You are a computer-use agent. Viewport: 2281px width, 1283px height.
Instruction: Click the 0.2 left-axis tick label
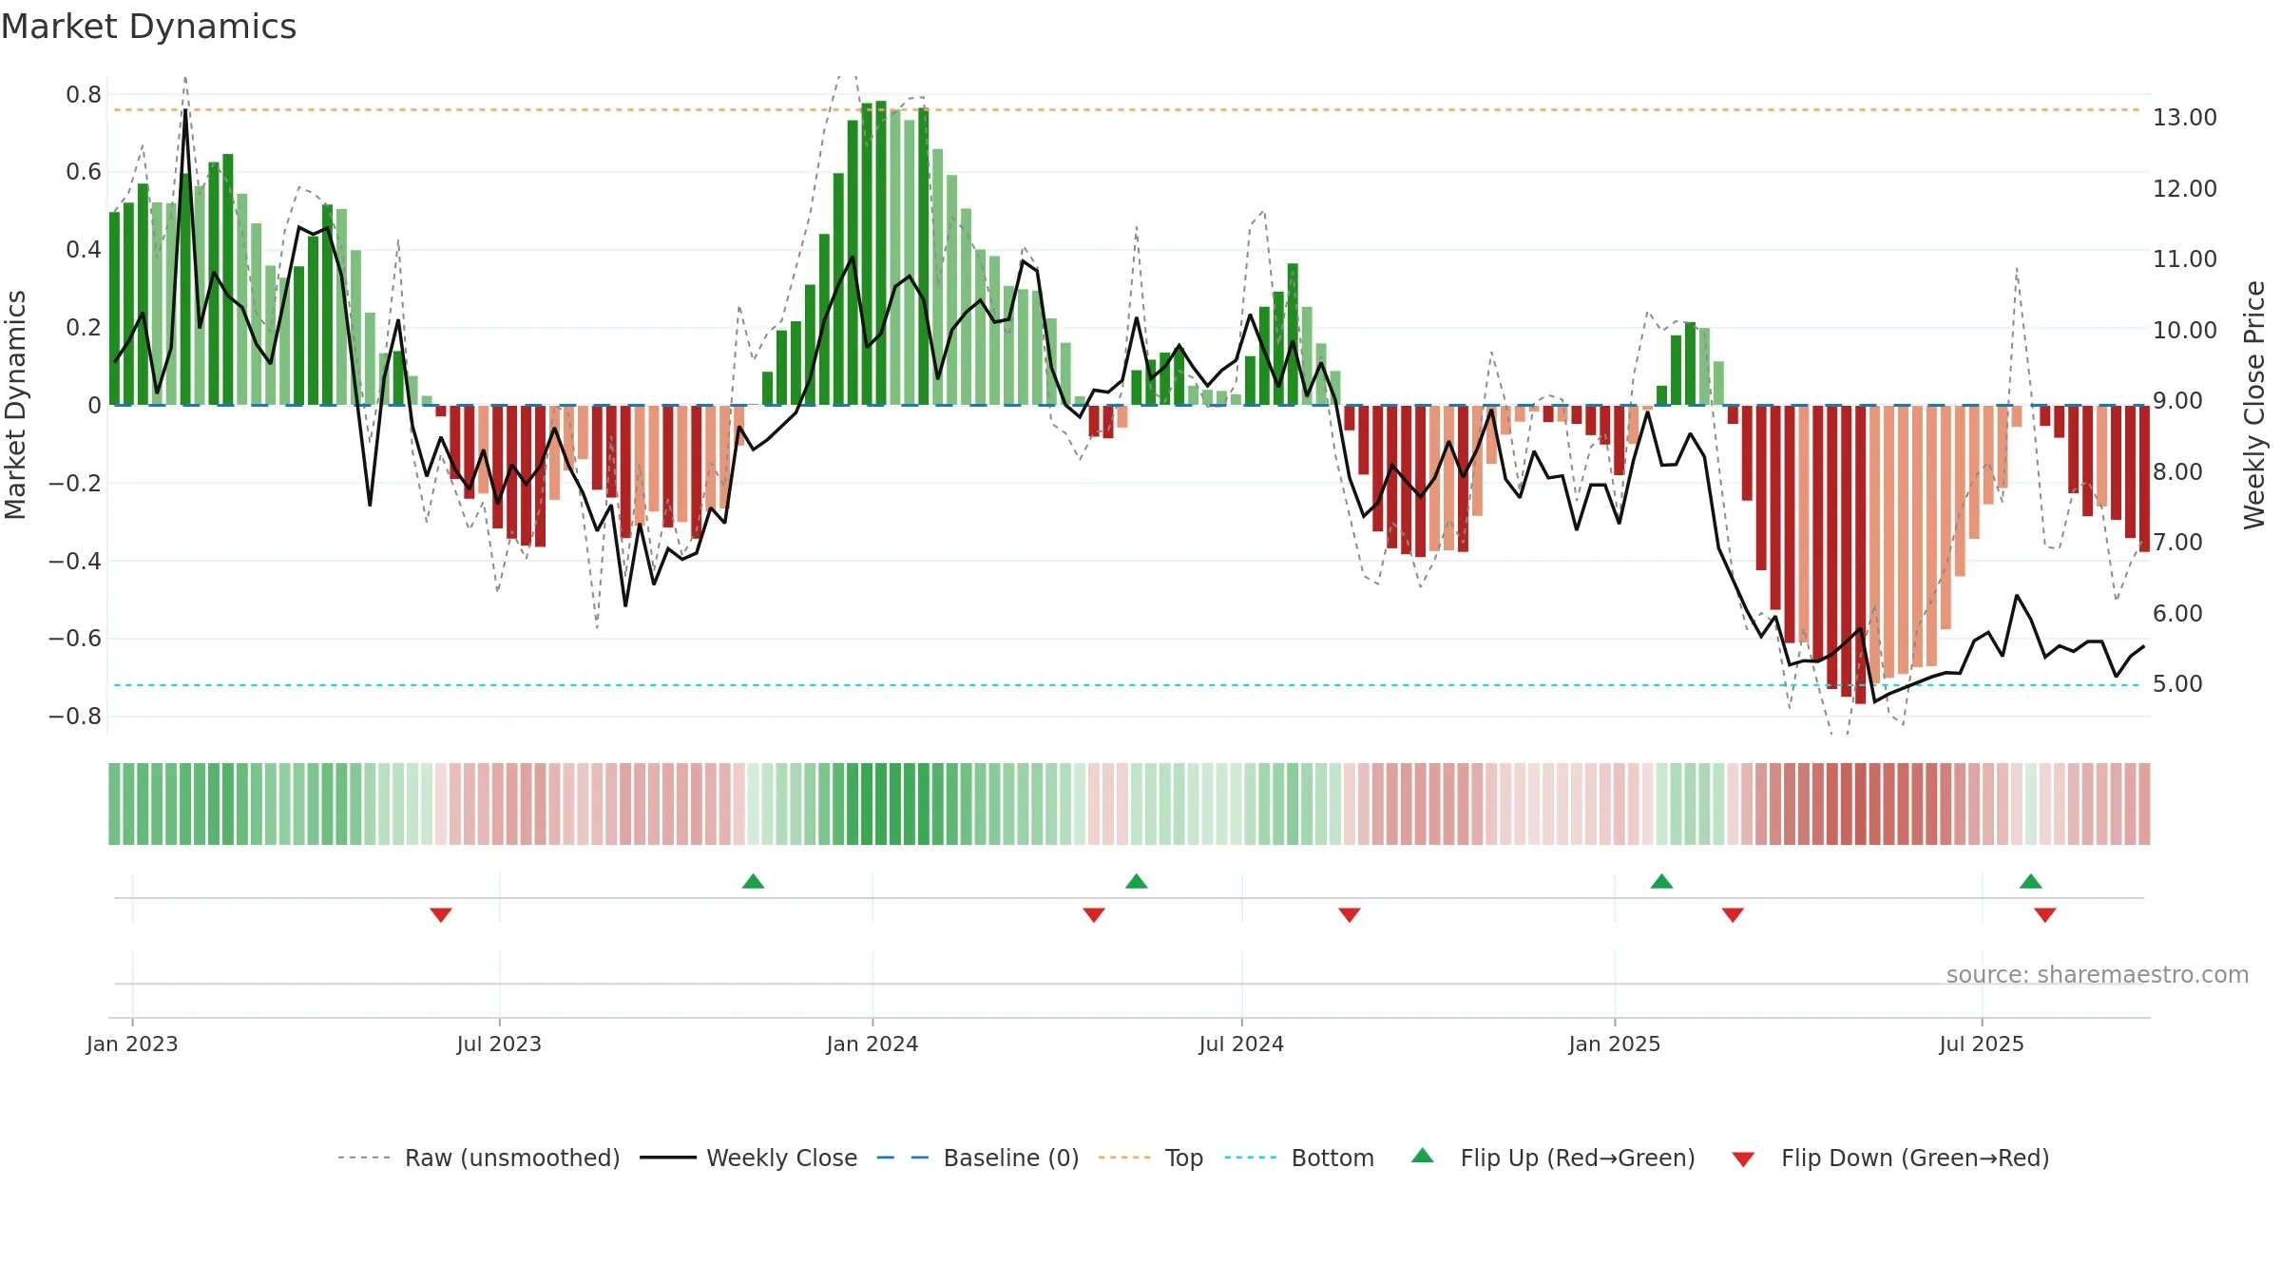(x=84, y=328)
